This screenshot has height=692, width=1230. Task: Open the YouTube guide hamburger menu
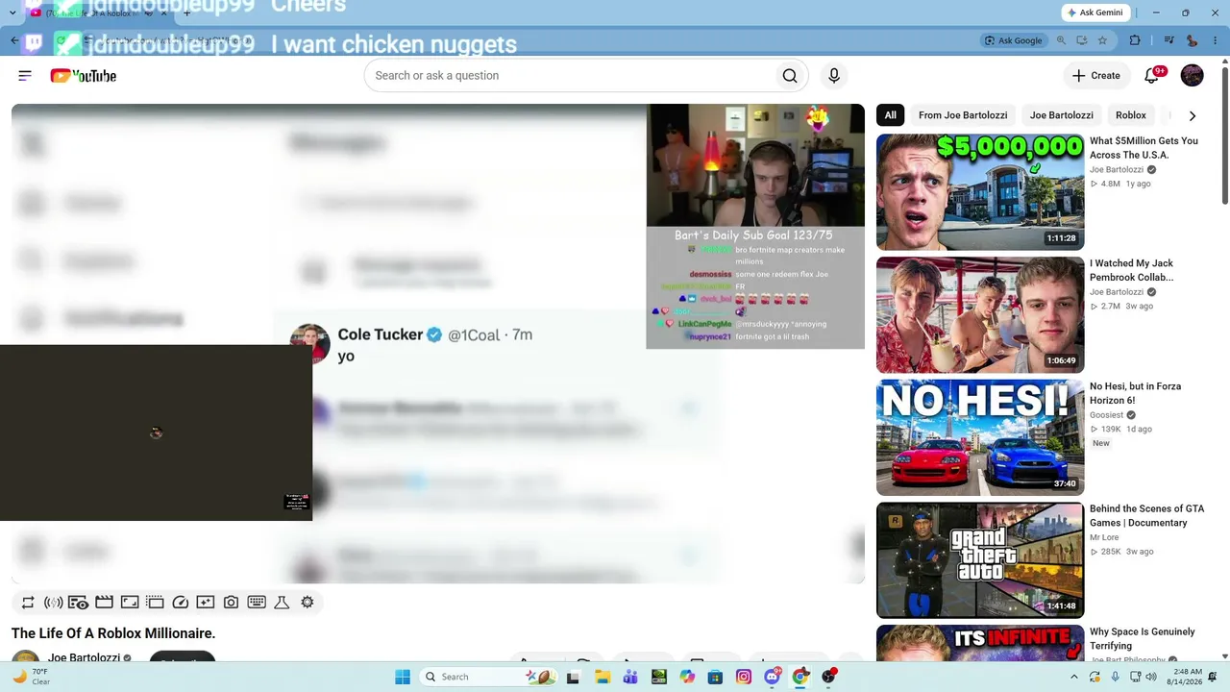[x=25, y=76]
